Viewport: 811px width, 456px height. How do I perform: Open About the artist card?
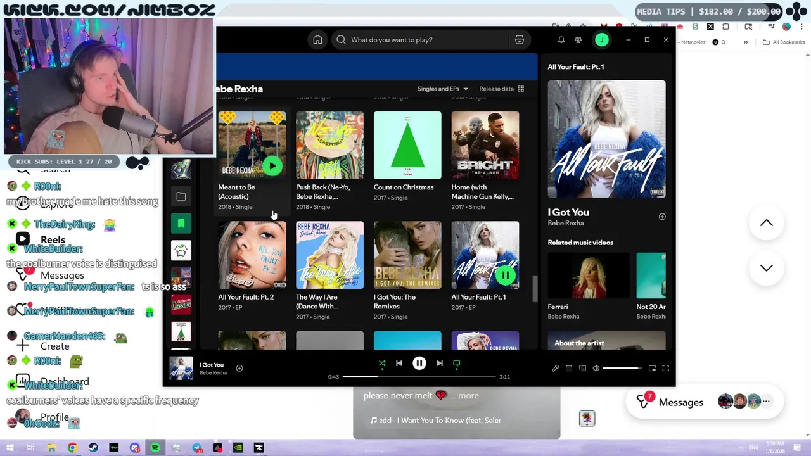click(606, 340)
